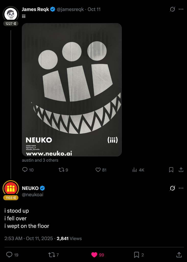Open the more options menu on James Reqk's tweet
The image size is (187, 262).
point(181,9)
